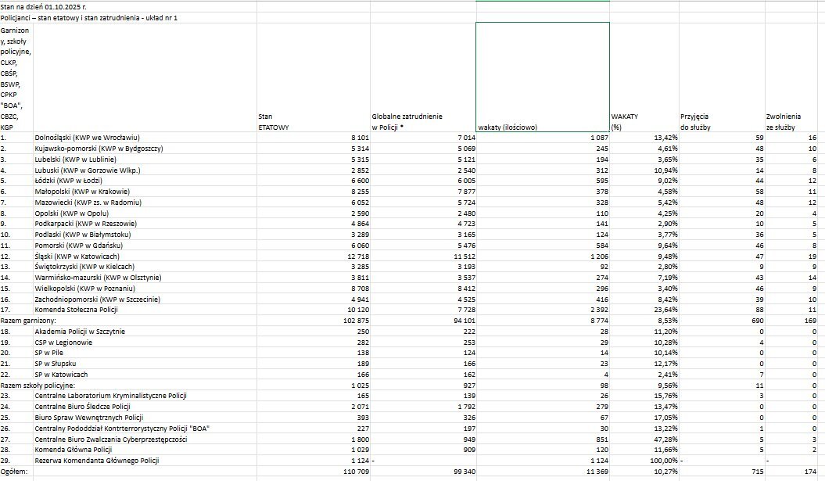Click the 'Policjanci – stan etatowy' subtitle cell
The width and height of the screenshot is (825, 481).
pyautogui.click(x=89, y=17)
